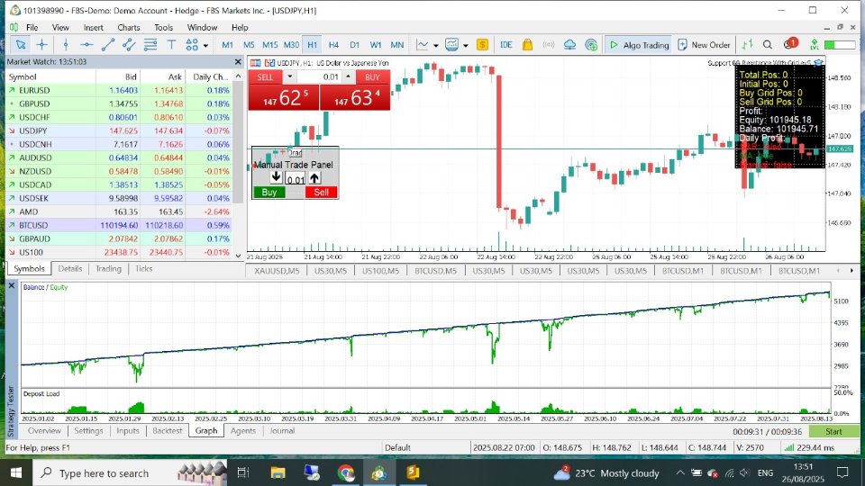Toggle the H1 timeframe button
865x486 pixels.
(313, 45)
